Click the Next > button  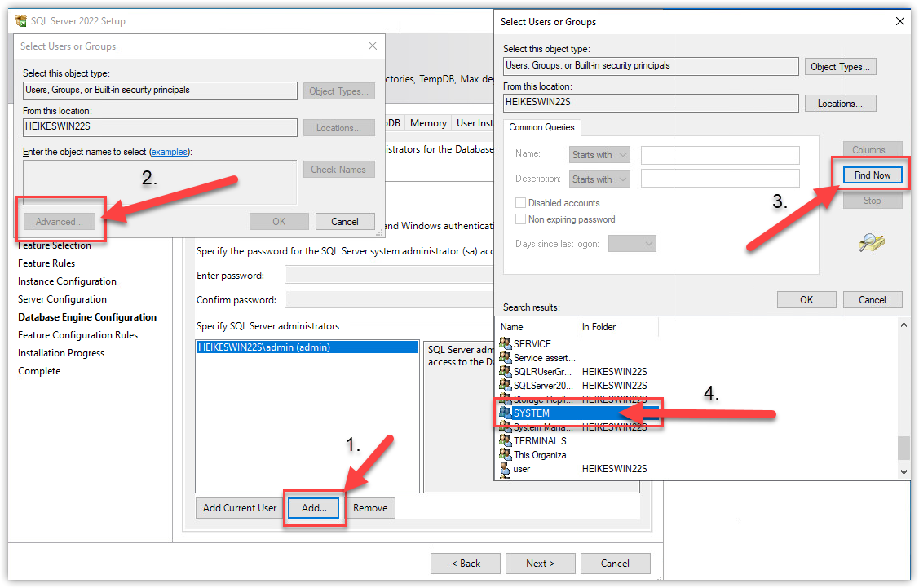click(541, 564)
